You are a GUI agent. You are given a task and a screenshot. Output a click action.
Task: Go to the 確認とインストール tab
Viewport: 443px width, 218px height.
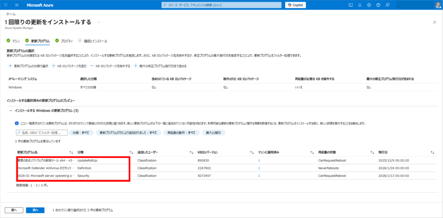tap(93, 41)
